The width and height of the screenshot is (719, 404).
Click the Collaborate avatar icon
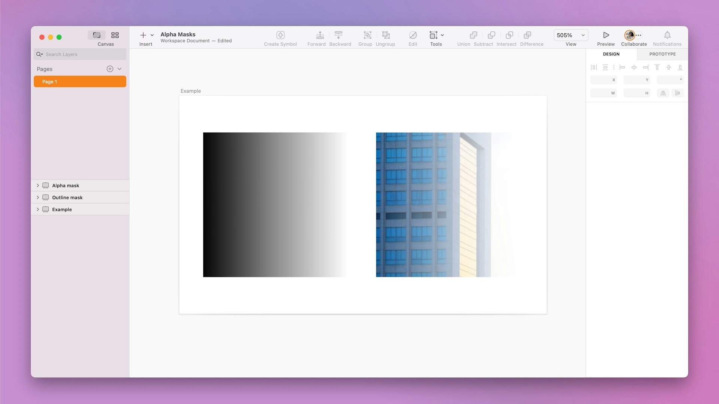(629, 35)
